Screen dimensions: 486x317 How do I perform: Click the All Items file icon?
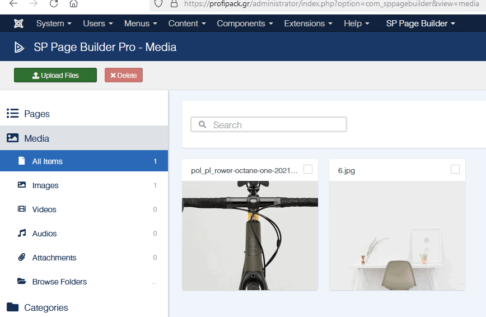coord(22,161)
